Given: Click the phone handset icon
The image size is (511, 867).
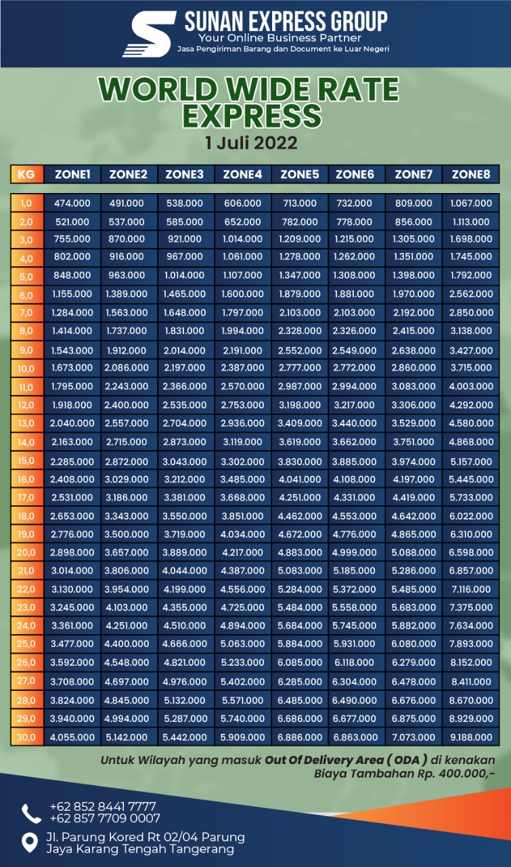Looking at the screenshot, I should tap(31, 813).
